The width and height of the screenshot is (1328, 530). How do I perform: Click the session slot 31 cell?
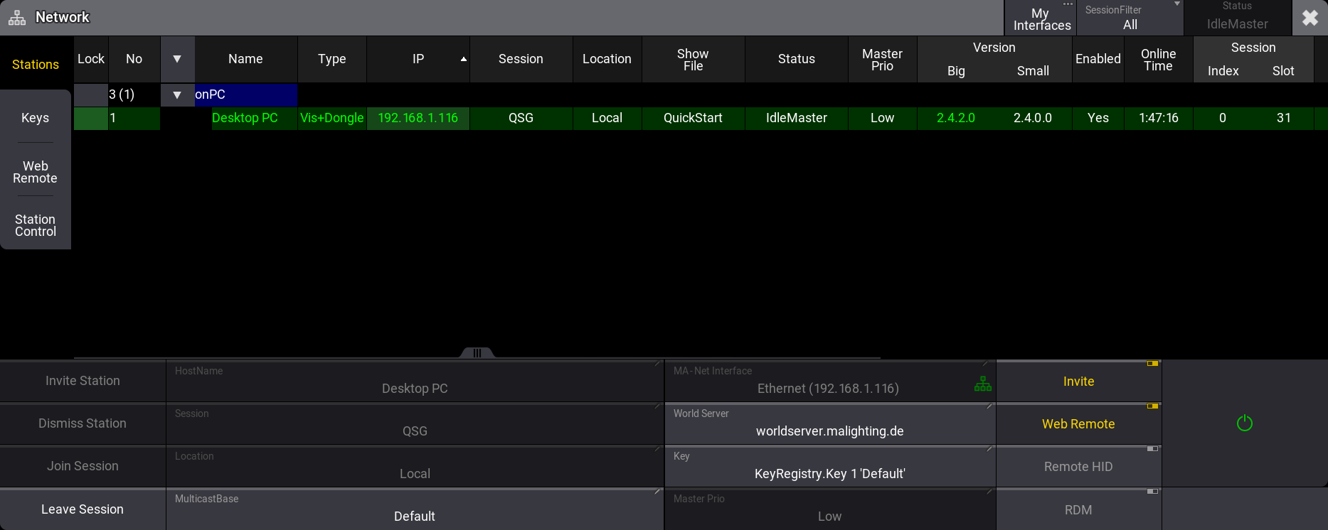1283,118
